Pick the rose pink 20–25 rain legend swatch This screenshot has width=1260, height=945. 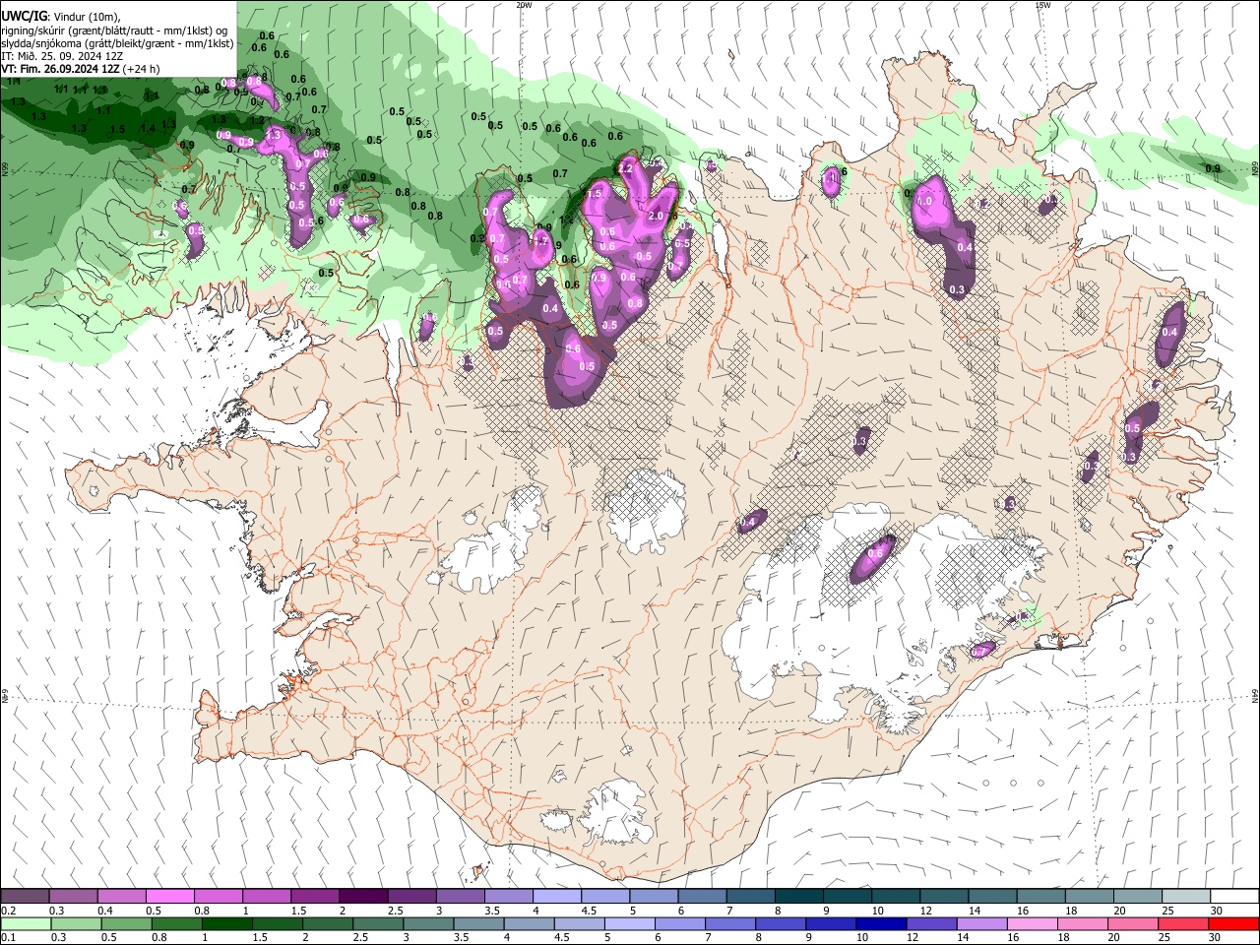(x=1132, y=923)
